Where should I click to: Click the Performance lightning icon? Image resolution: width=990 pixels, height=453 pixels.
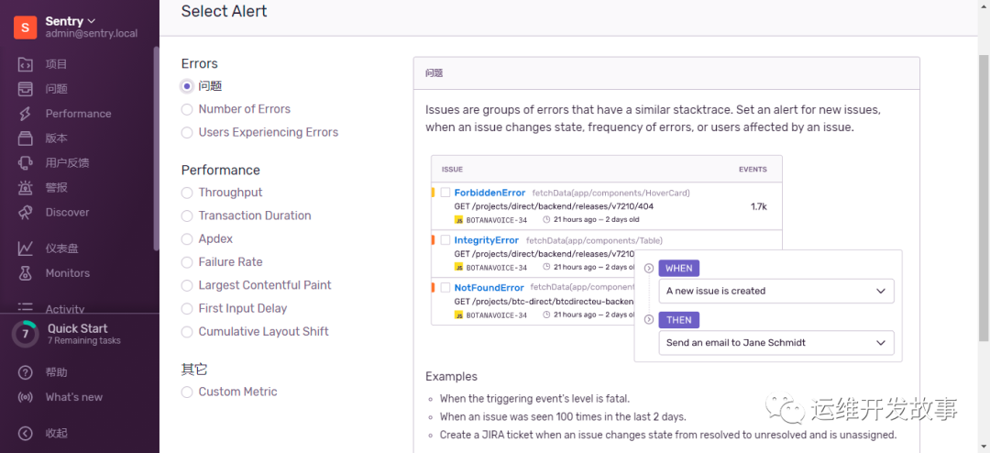(26, 114)
